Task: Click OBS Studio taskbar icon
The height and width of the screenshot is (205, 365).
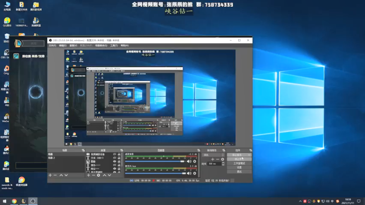Action: 33,201
